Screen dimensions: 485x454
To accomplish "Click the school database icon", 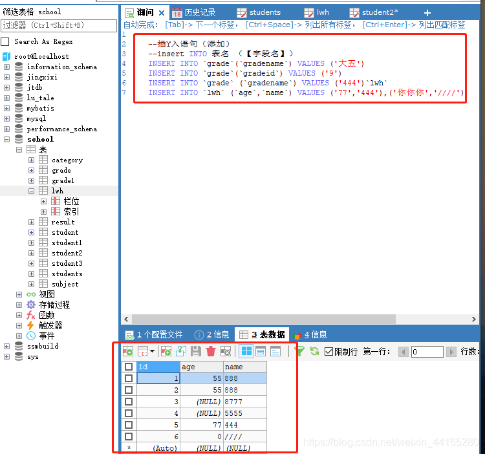I will [19, 139].
